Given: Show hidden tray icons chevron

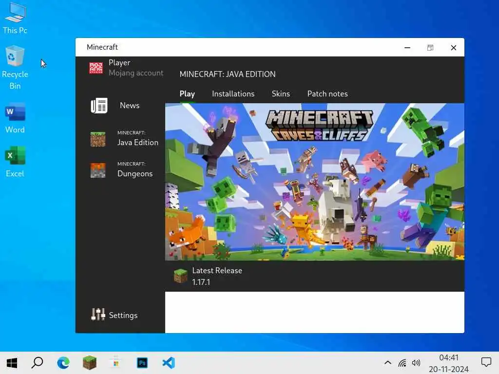Looking at the screenshot, I should click(x=387, y=362).
